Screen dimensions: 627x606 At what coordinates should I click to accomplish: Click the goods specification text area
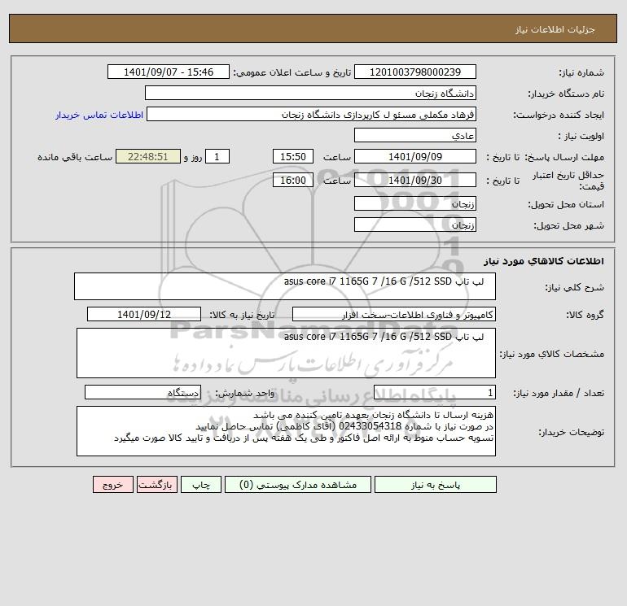pyautogui.click(x=286, y=353)
